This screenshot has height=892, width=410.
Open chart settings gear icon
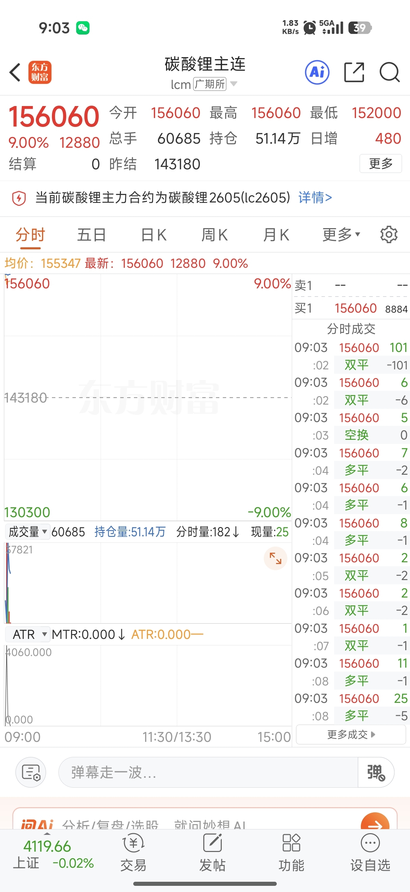[x=389, y=235]
